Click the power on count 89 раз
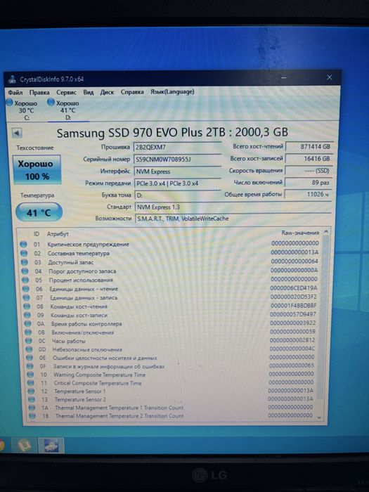 coord(309,182)
